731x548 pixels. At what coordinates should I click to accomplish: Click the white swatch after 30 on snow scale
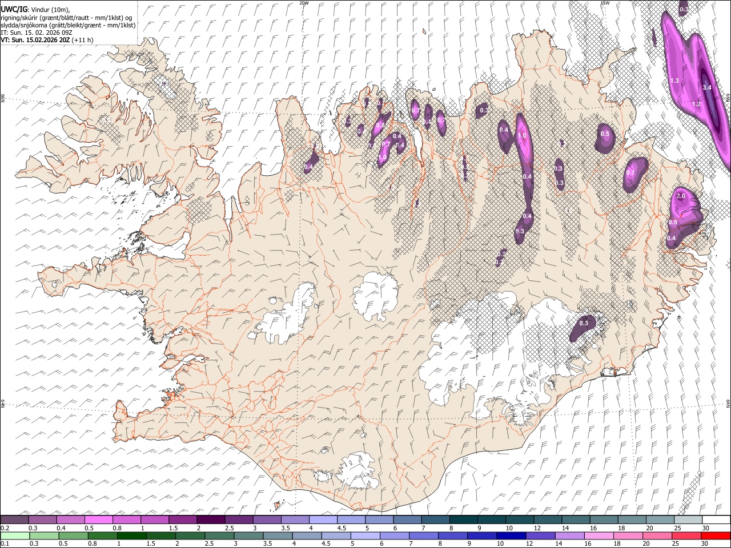tap(716, 520)
